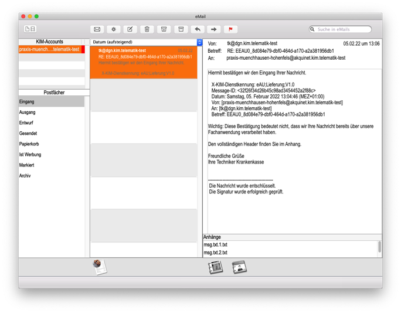Compose new email with pencil icon

[x=130, y=29]
